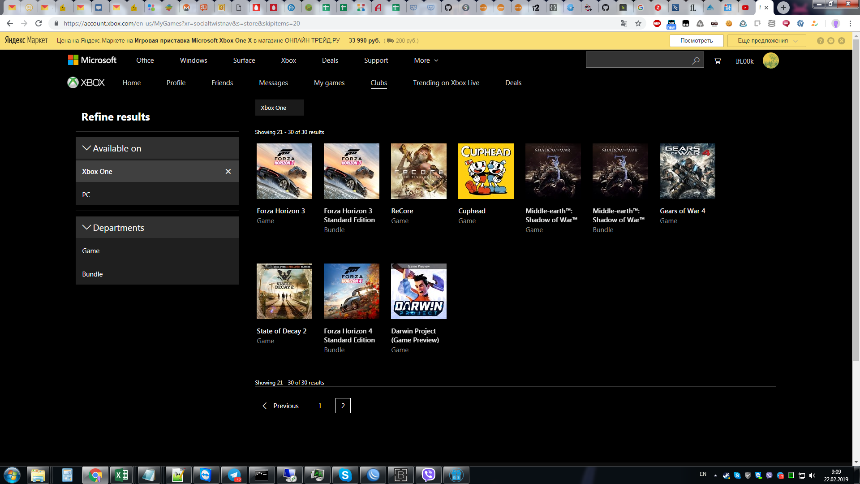Click the Darwin Project cover thumbnail
The image size is (860, 484).
tap(419, 291)
